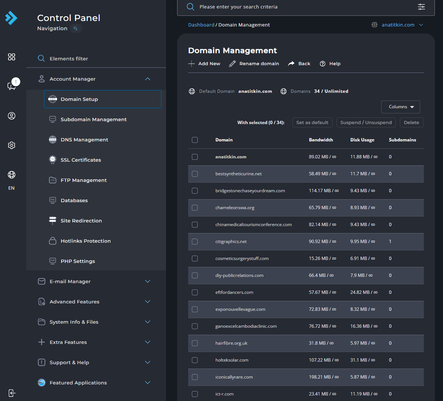
Task: Click the logout icon at bottom of rail
Action: (x=12, y=393)
